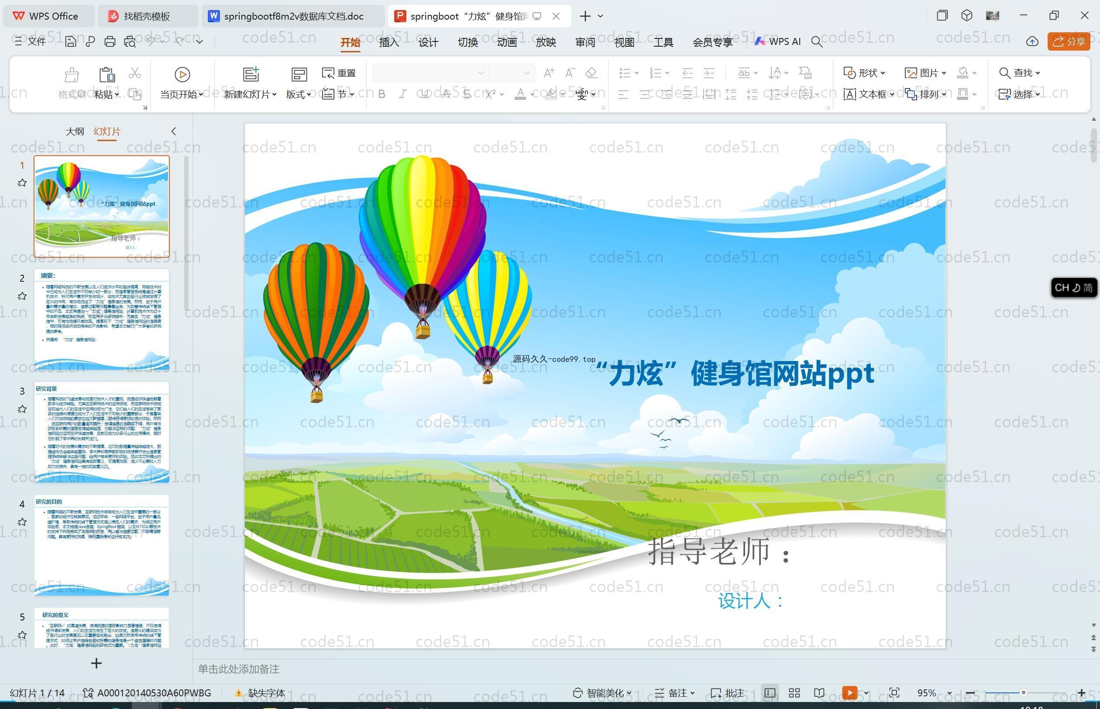Click the orange slideshow play button
The width and height of the screenshot is (1100, 709).
point(850,693)
